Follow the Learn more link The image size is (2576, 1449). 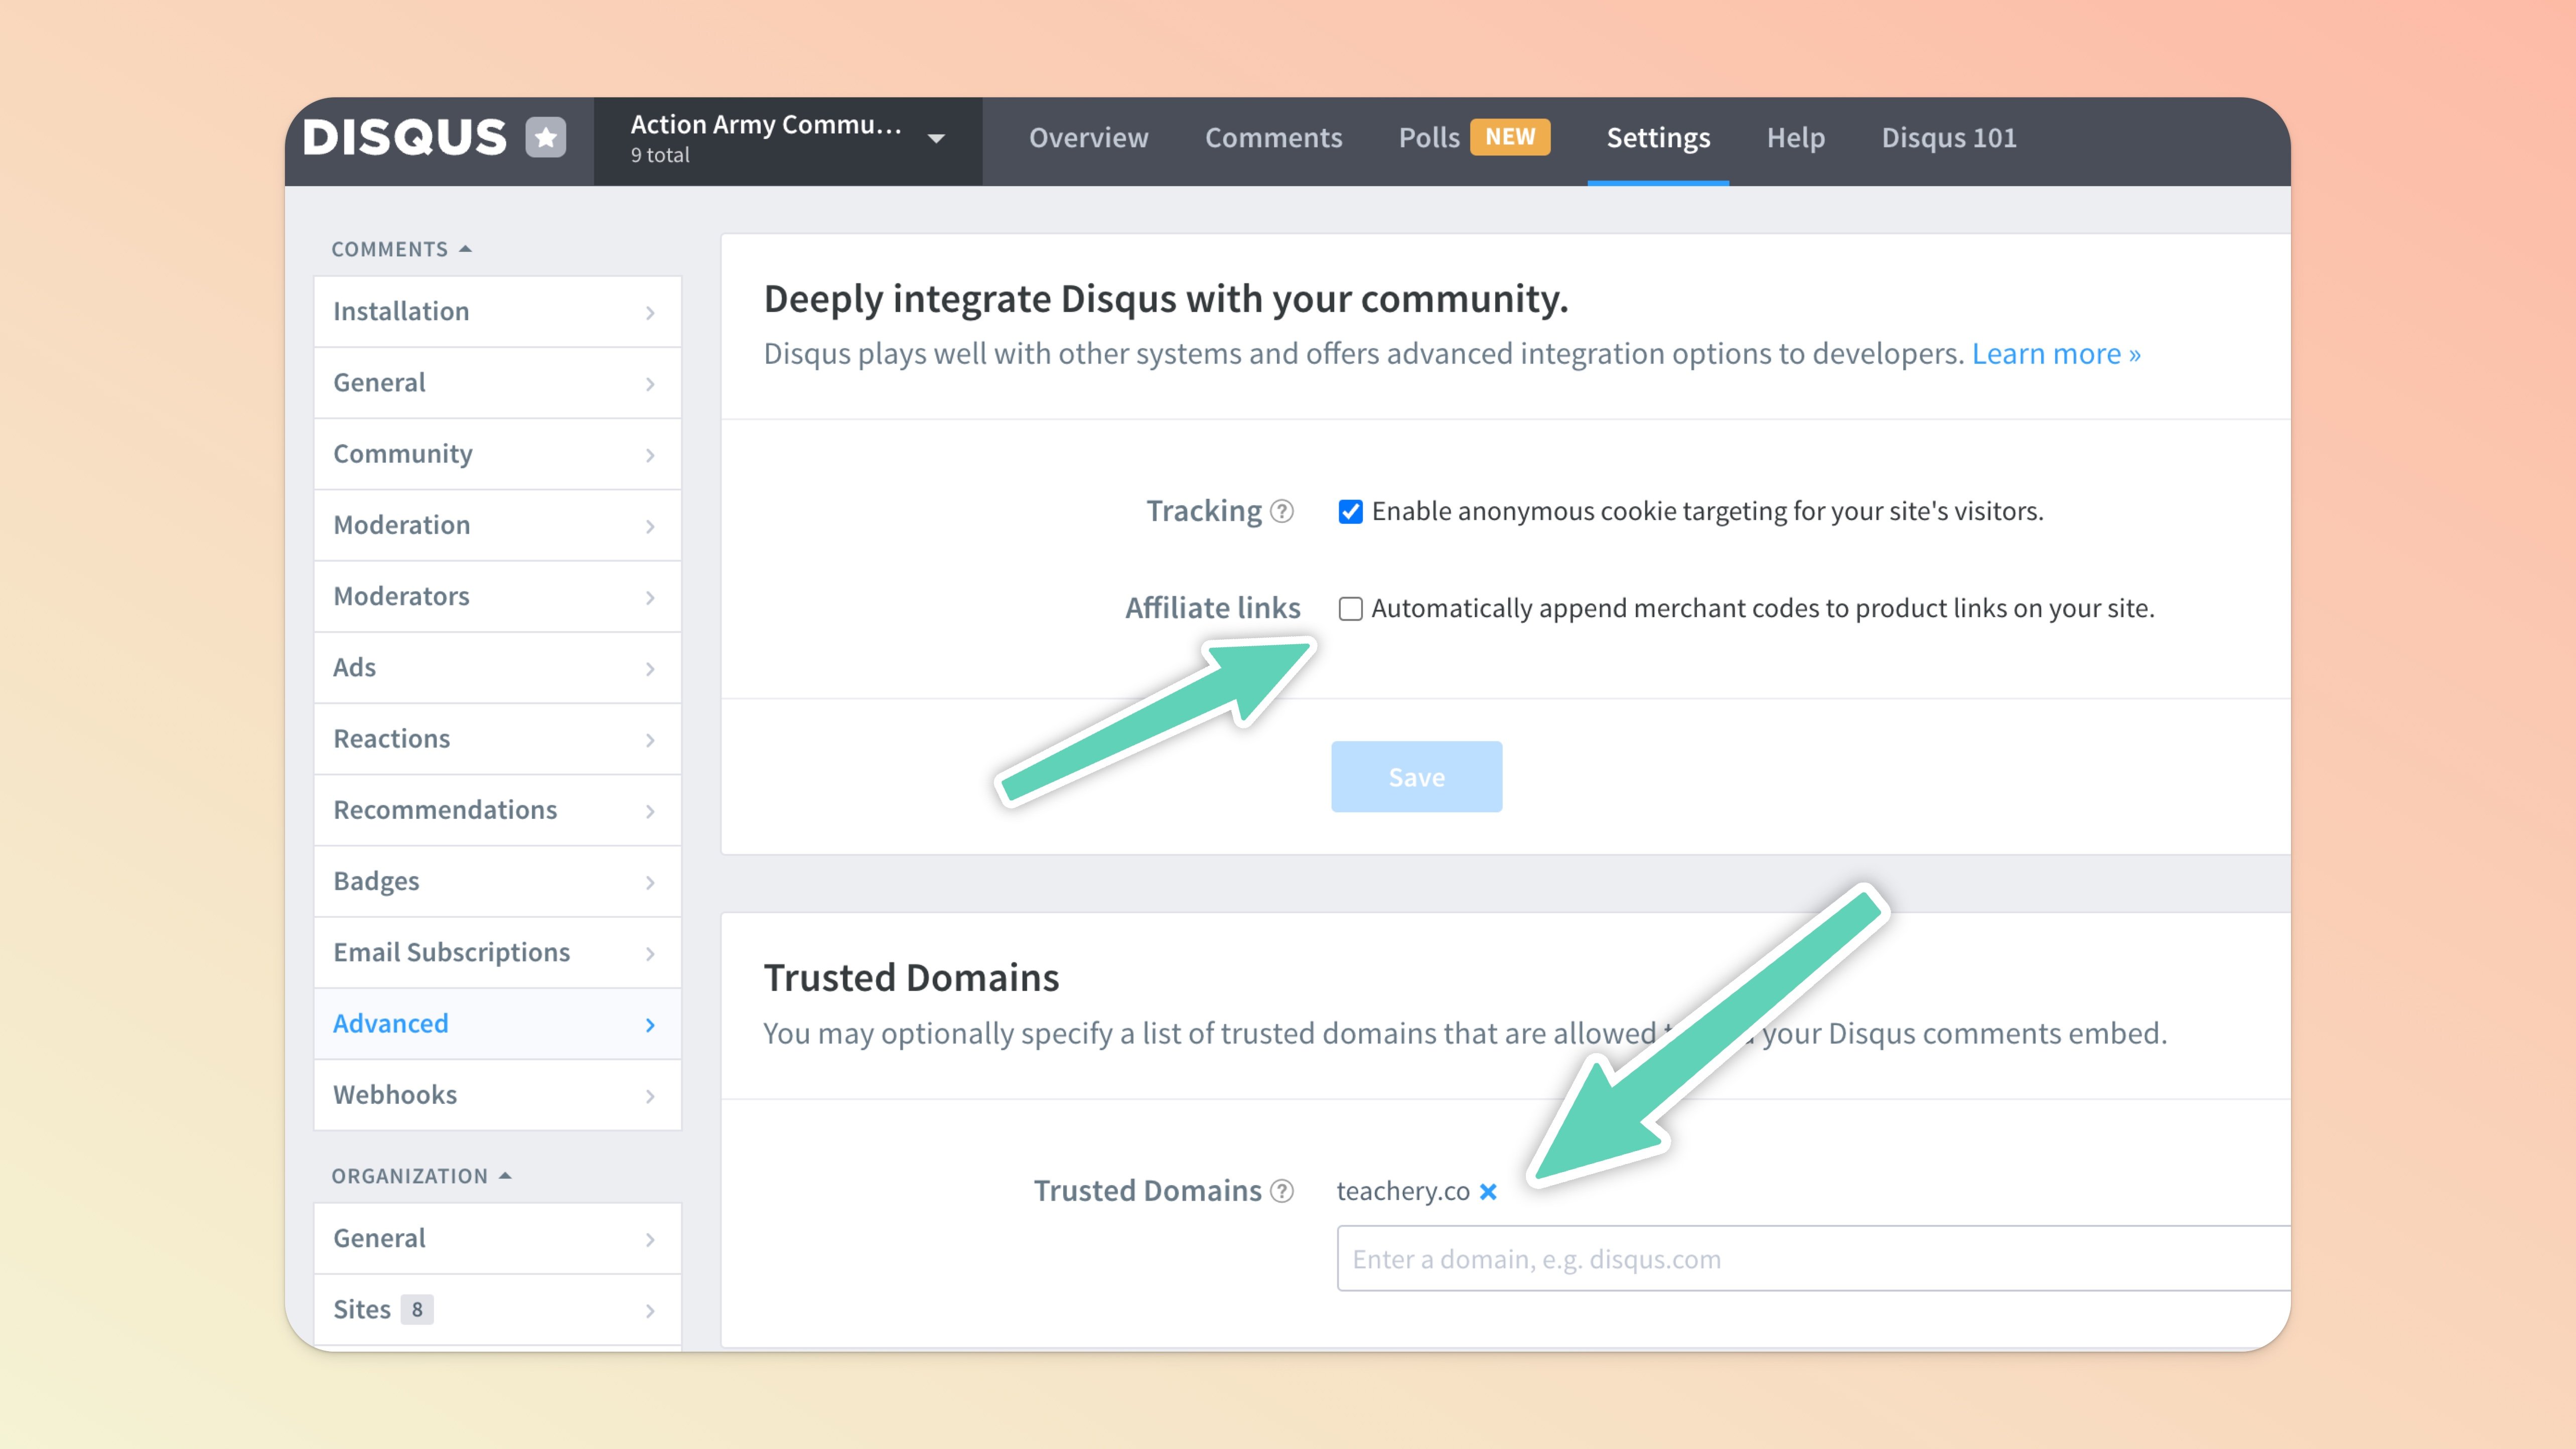click(x=2055, y=354)
